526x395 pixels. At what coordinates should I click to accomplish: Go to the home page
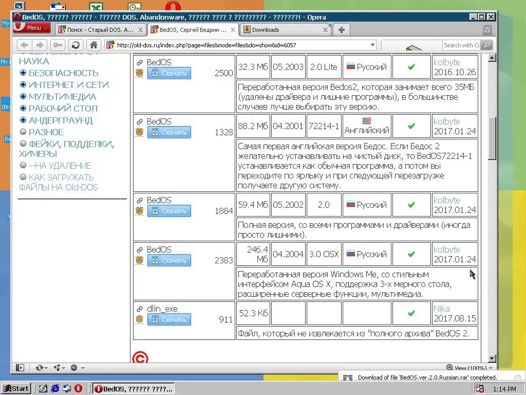pyautogui.click(x=94, y=45)
